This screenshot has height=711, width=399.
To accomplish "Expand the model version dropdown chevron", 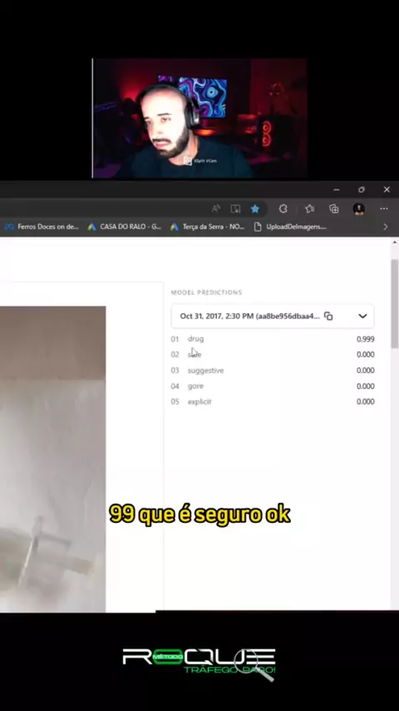I will [x=362, y=316].
